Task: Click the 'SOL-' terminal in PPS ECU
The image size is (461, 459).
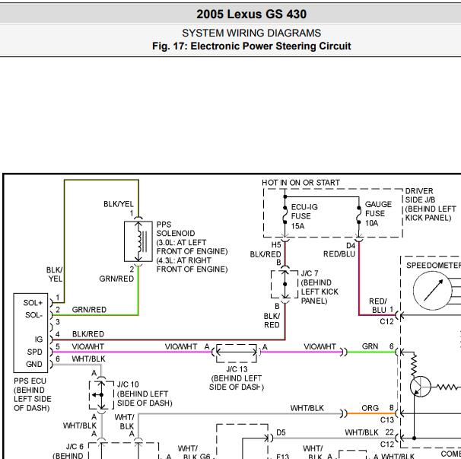Action: (x=33, y=315)
